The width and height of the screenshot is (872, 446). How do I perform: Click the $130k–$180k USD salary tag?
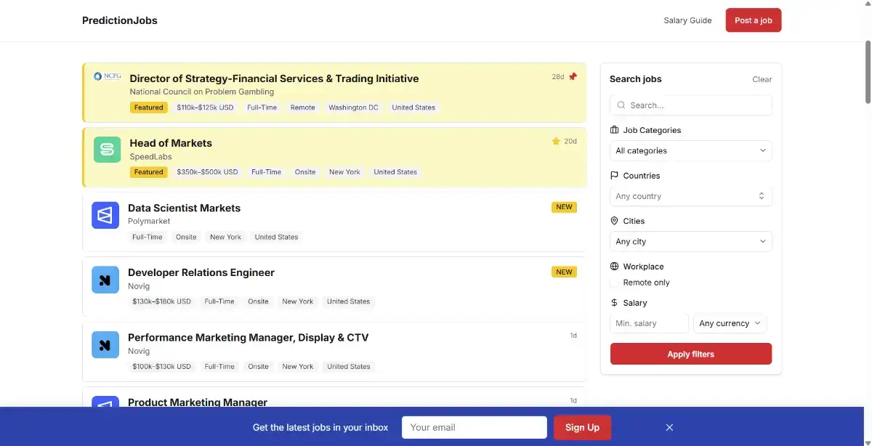(x=161, y=301)
